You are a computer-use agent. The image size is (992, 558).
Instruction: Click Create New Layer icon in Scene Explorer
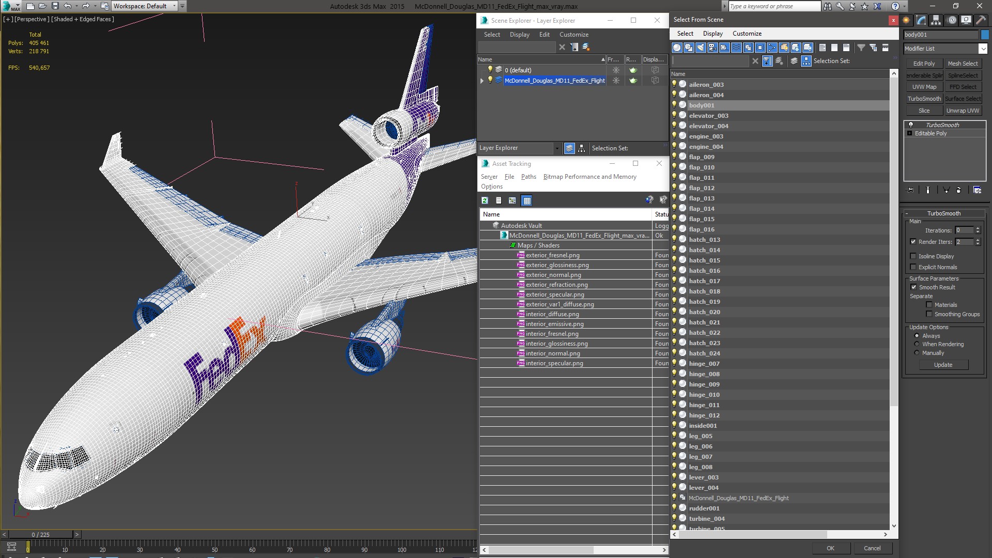point(586,47)
